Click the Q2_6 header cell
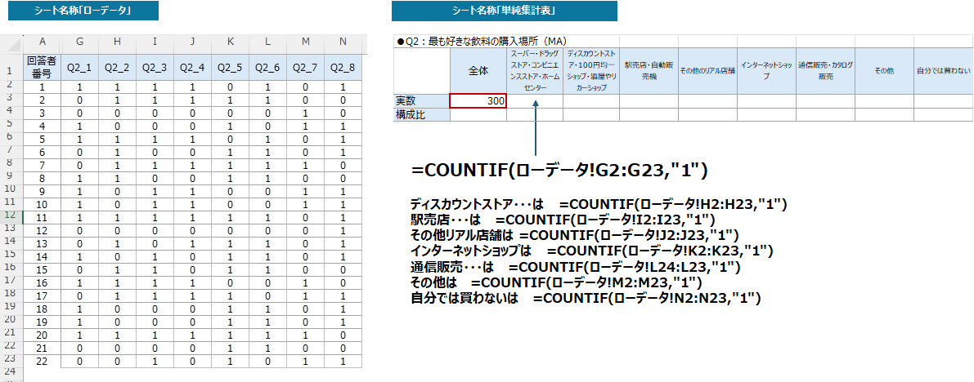Viewport: 974px width, 382px height. click(x=267, y=66)
